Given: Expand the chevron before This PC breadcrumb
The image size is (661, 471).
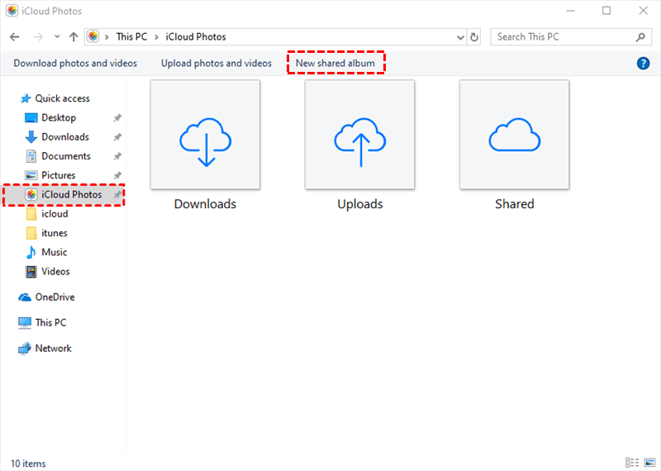Looking at the screenshot, I should click(107, 37).
